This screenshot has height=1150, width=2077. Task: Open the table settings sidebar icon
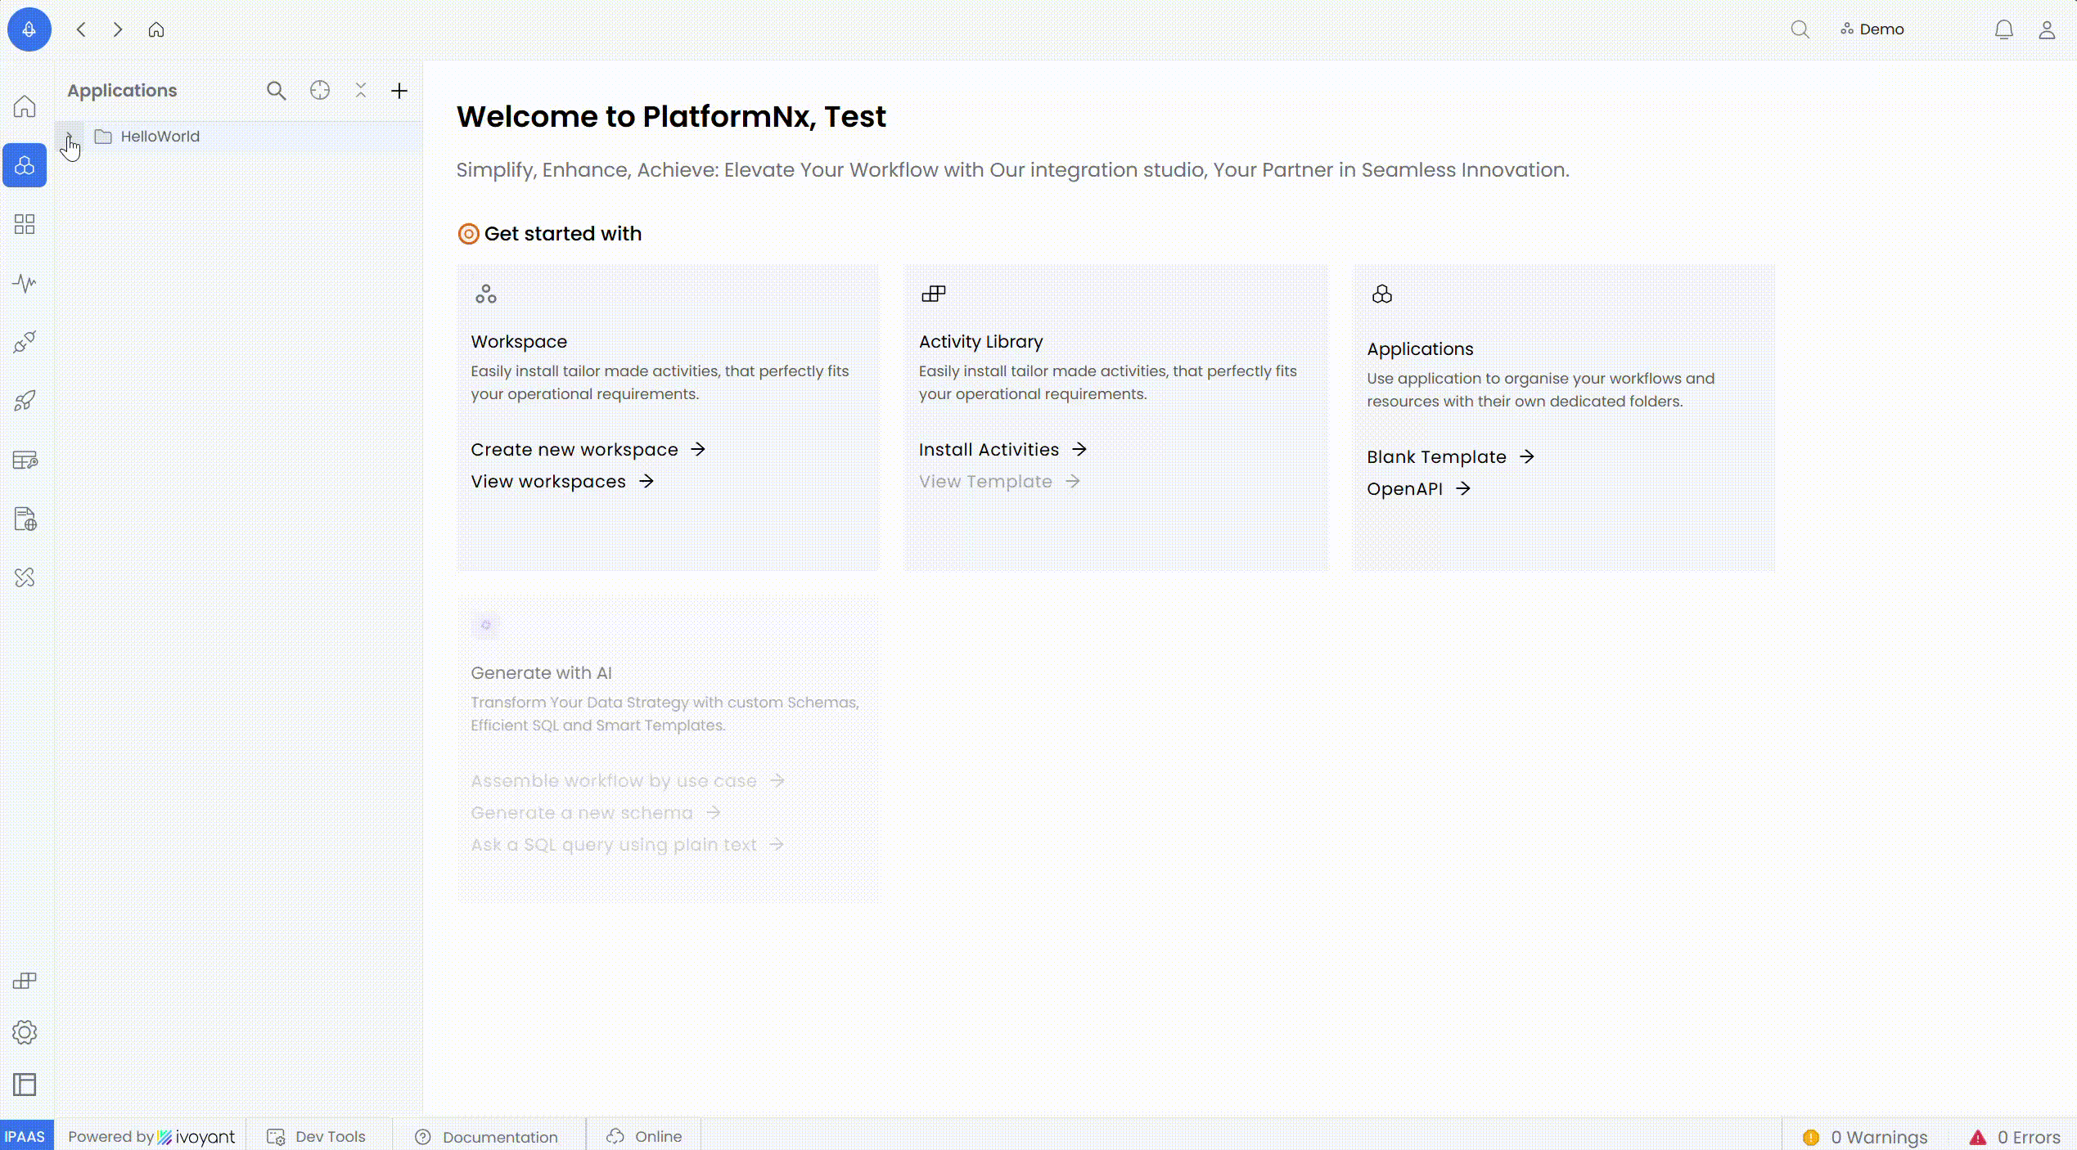click(25, 460)
